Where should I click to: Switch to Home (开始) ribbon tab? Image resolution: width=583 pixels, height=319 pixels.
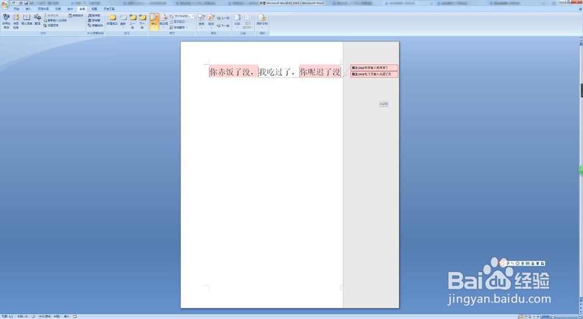pyautogui.click(x=16, y=9)
